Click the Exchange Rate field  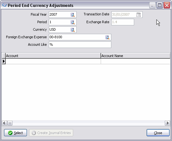(x=123, y=22)
